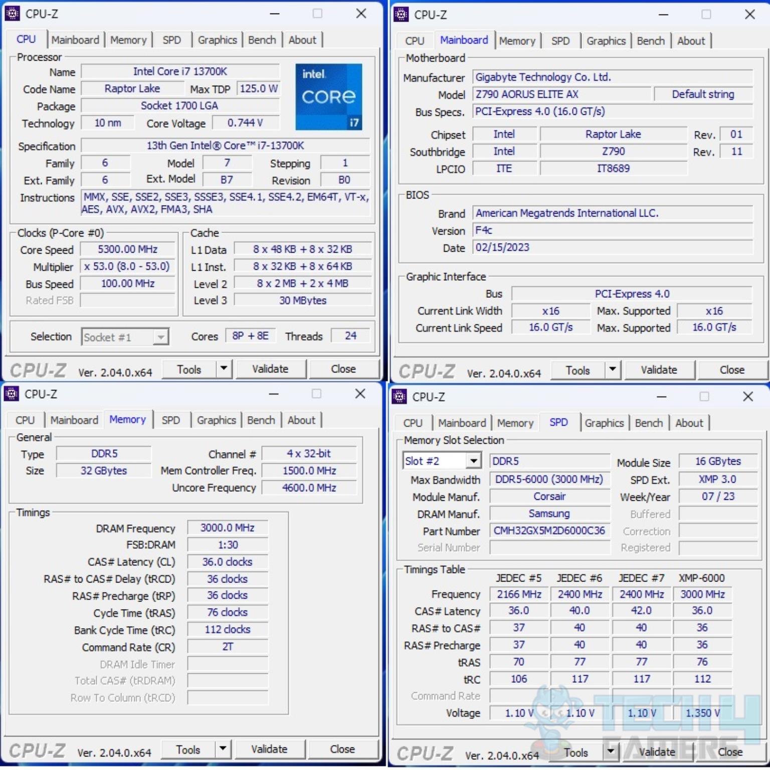
Task: Click the part number CMH32GX5M2D6000C36
Action: tap(549, 531)
